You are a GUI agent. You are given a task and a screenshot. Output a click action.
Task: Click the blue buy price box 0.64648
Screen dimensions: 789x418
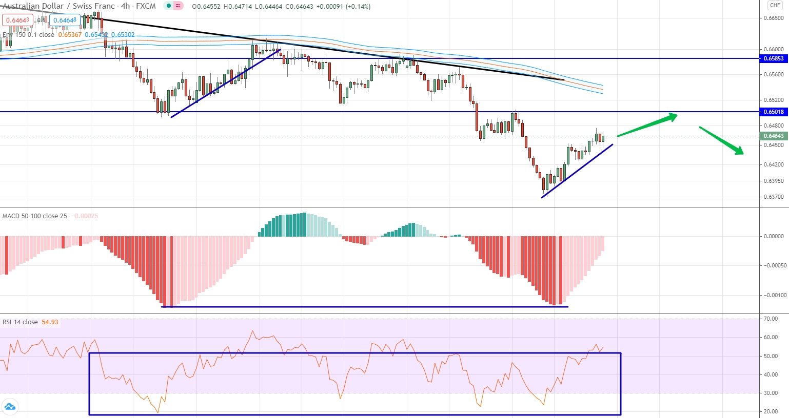(65, 20)
